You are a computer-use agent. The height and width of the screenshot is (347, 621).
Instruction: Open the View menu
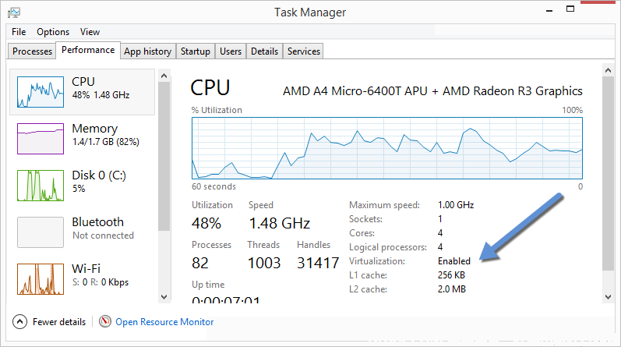pos(90,32)
